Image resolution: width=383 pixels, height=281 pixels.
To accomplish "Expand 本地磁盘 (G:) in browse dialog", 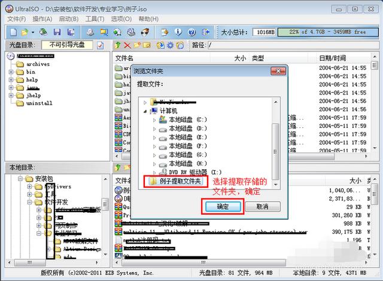I will 154,155.
